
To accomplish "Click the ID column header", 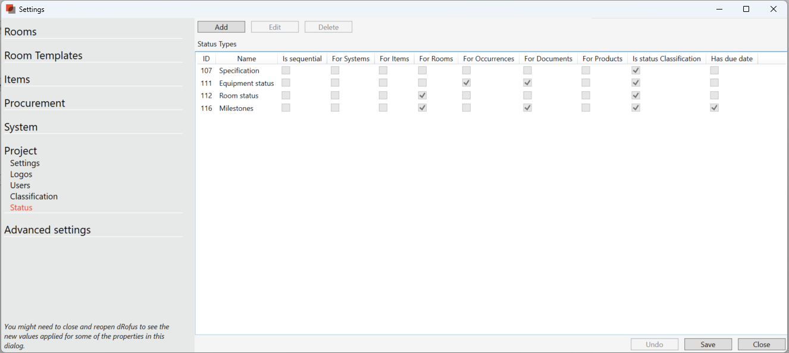I will [206, 58].
